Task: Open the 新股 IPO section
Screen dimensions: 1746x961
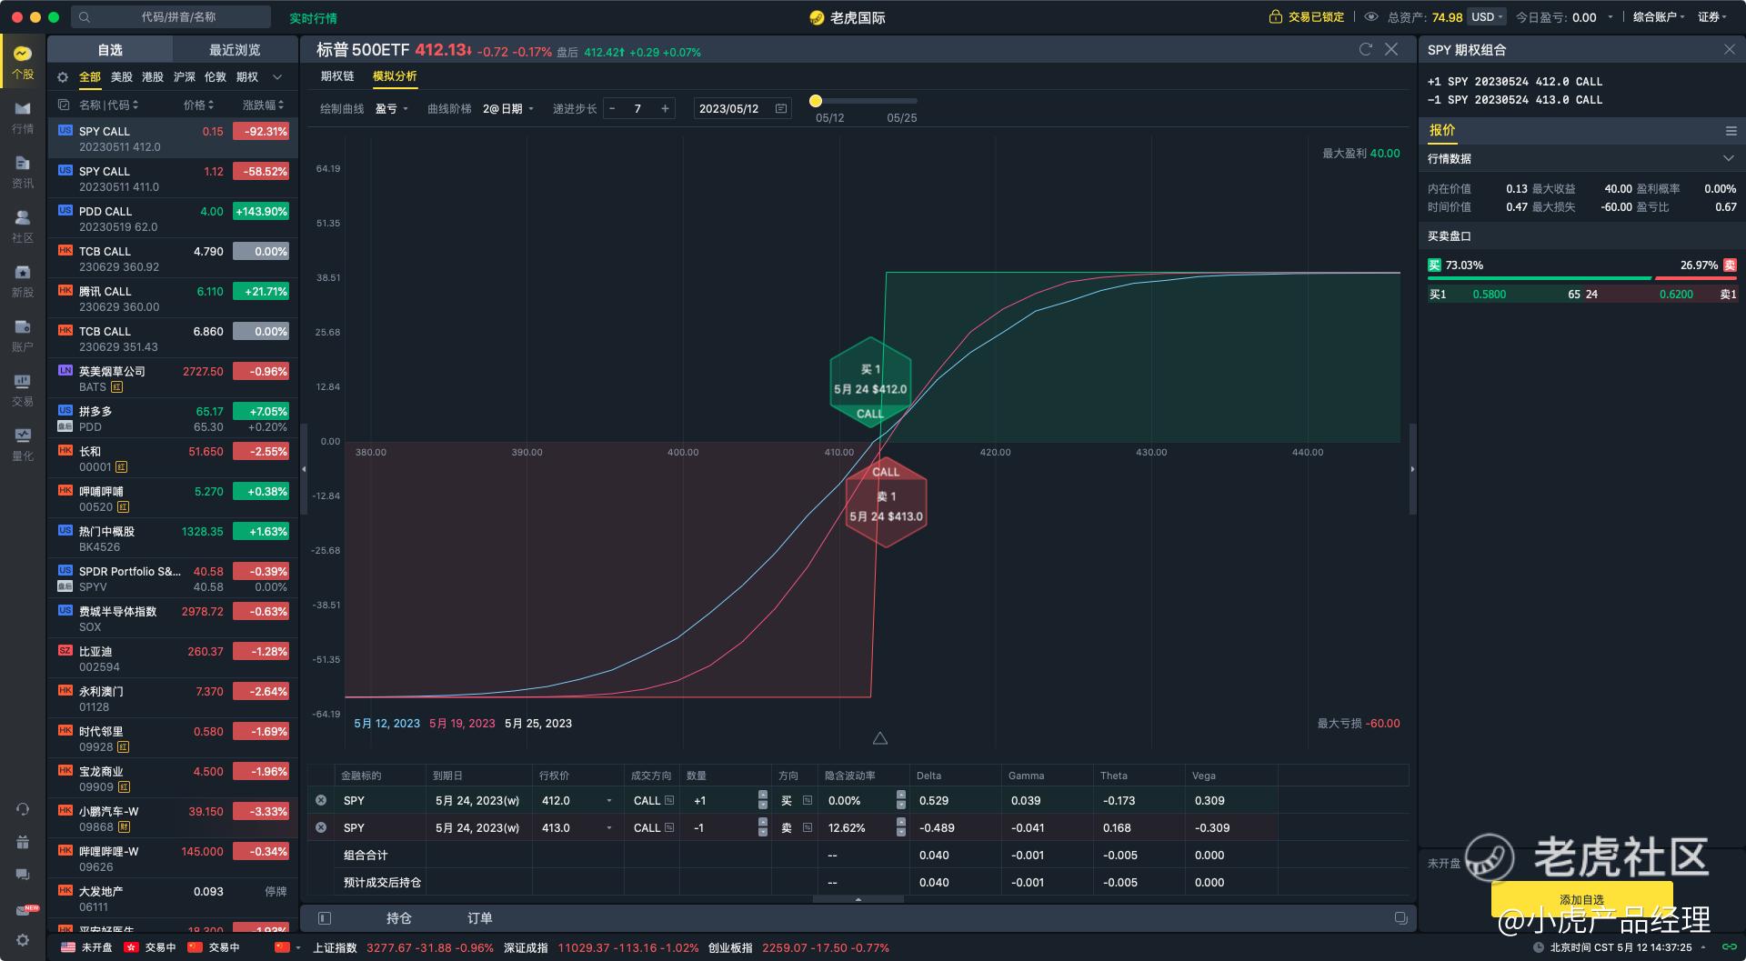Action: tap(23, 281)
